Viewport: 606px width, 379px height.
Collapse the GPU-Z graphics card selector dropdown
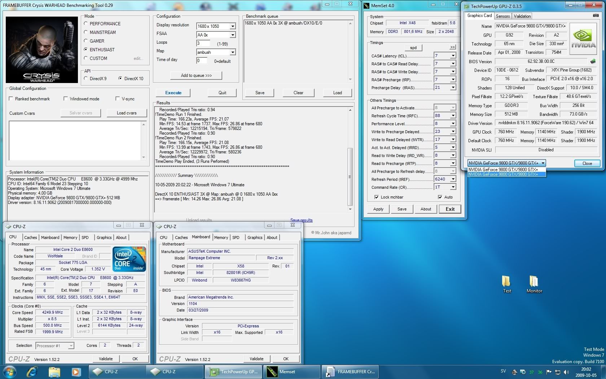pyautogui.click(x=543, y=163)
